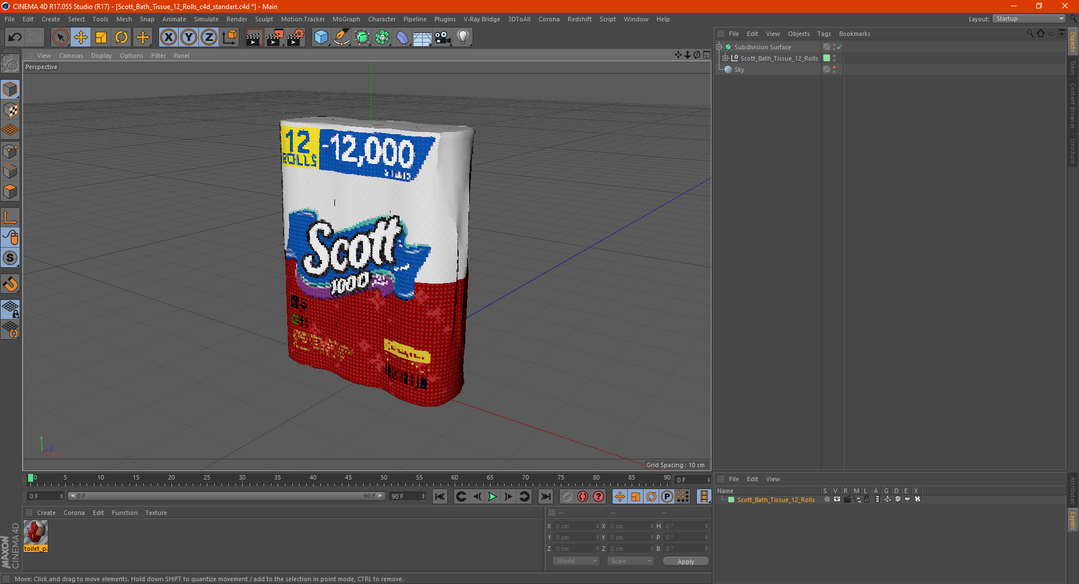Select the Live Selection tool
Viewport: 1079px width, 584px height.
tap(60, 38)
